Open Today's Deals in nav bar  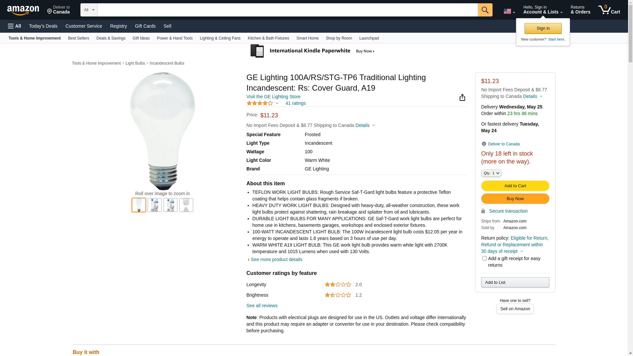pos(43,26)
